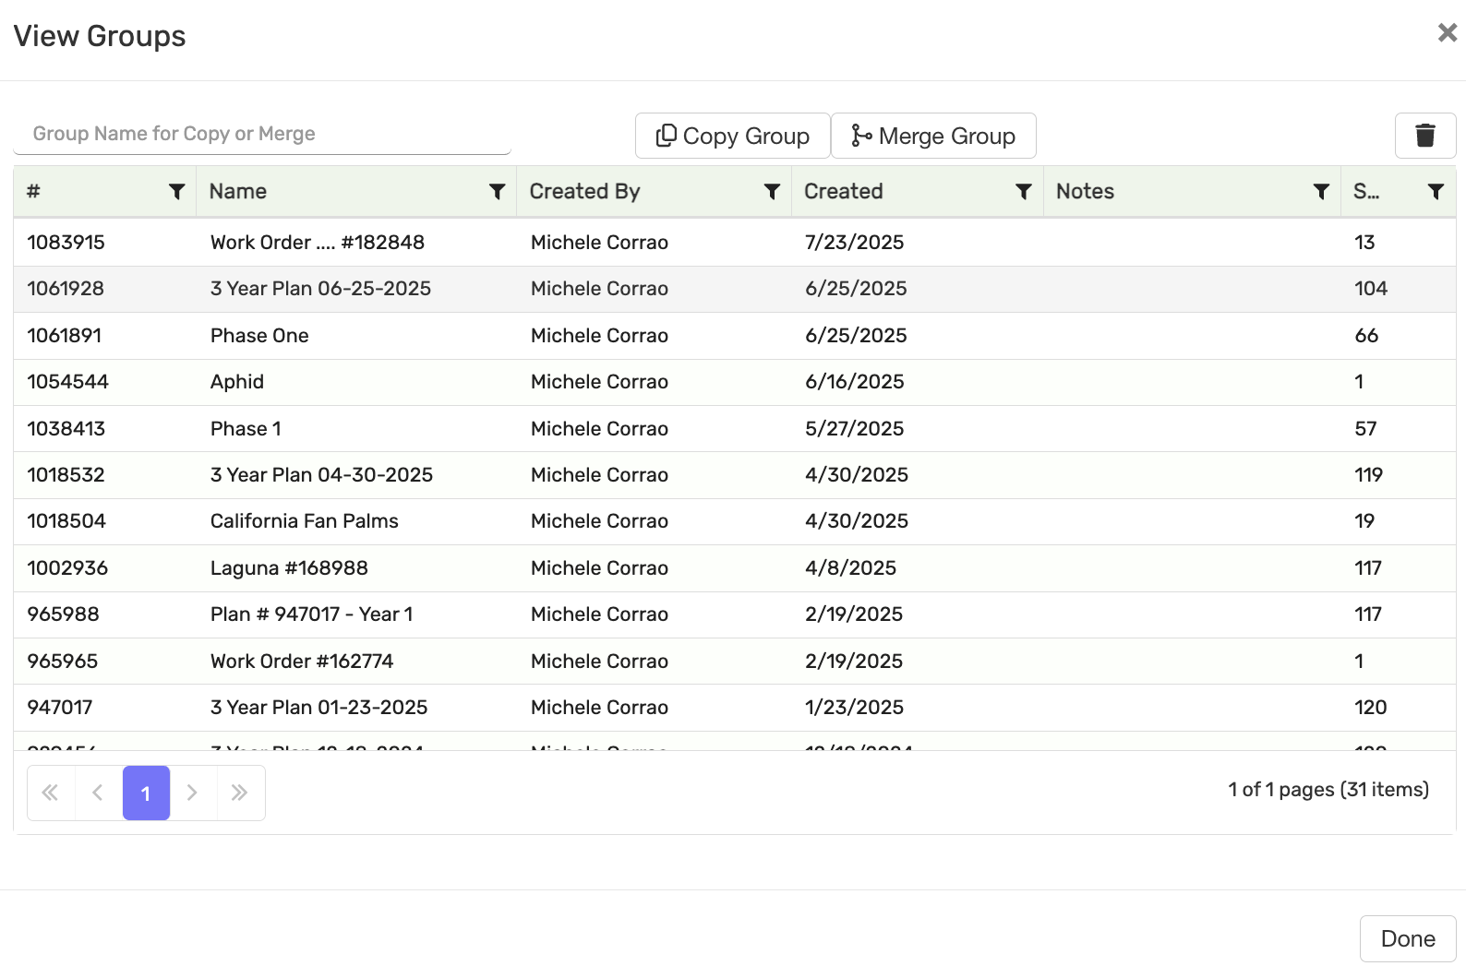Close the View Groups dialog with X

click(x=1447, y=33)
